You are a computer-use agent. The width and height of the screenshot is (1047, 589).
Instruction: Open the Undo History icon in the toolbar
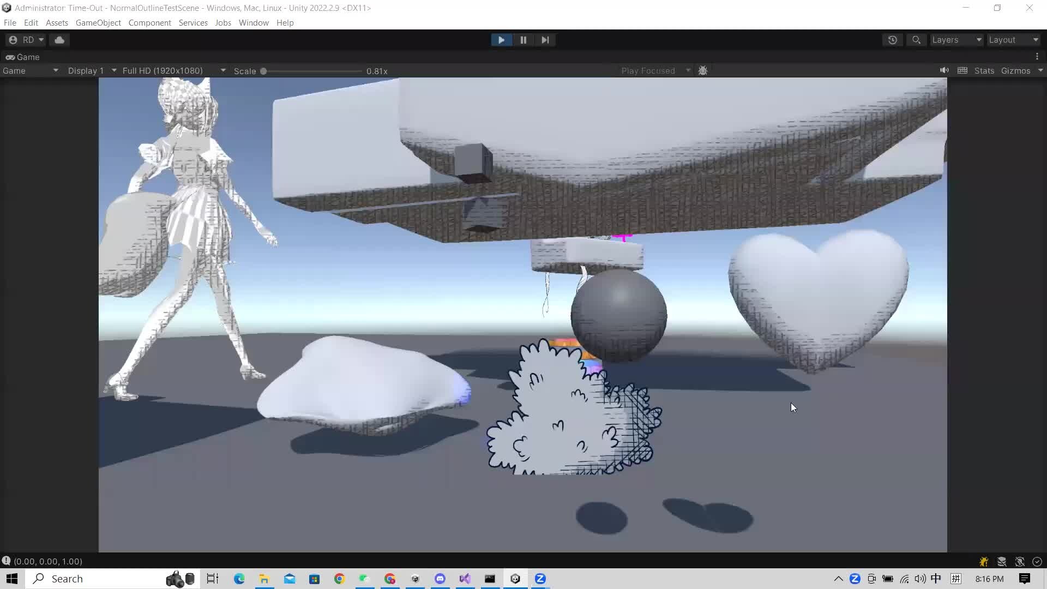(893, 40)
